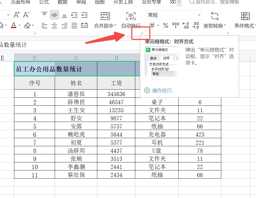Click the red font color A icon
The width and height of the screenshot is (256, 198).
13,25
